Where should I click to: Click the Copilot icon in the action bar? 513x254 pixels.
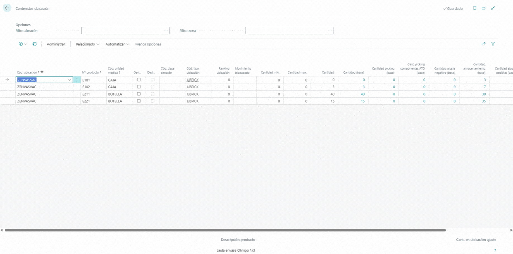(21, 44)
